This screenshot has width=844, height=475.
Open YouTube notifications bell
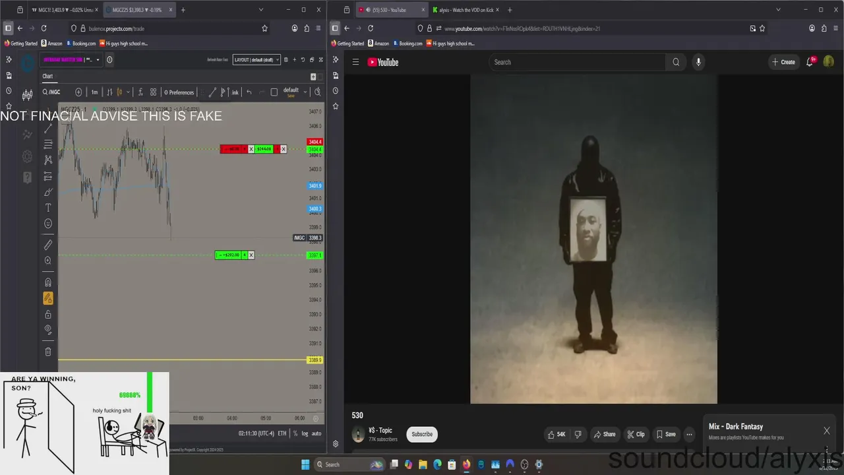(810, 62)
